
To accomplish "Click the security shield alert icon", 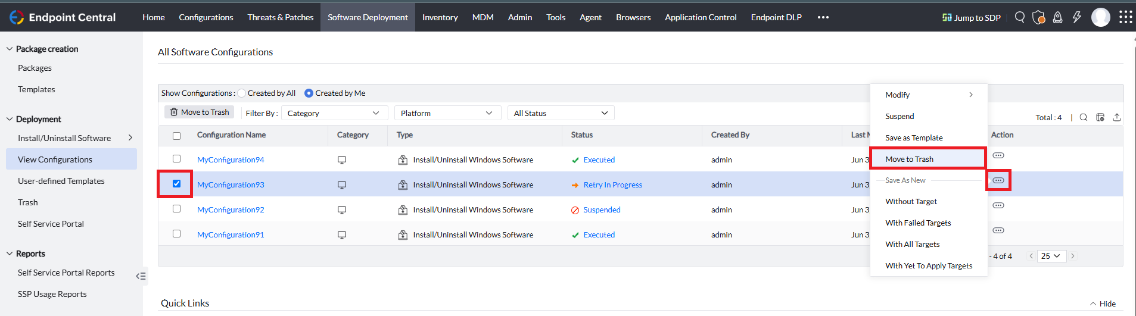I will (1038, 17).
